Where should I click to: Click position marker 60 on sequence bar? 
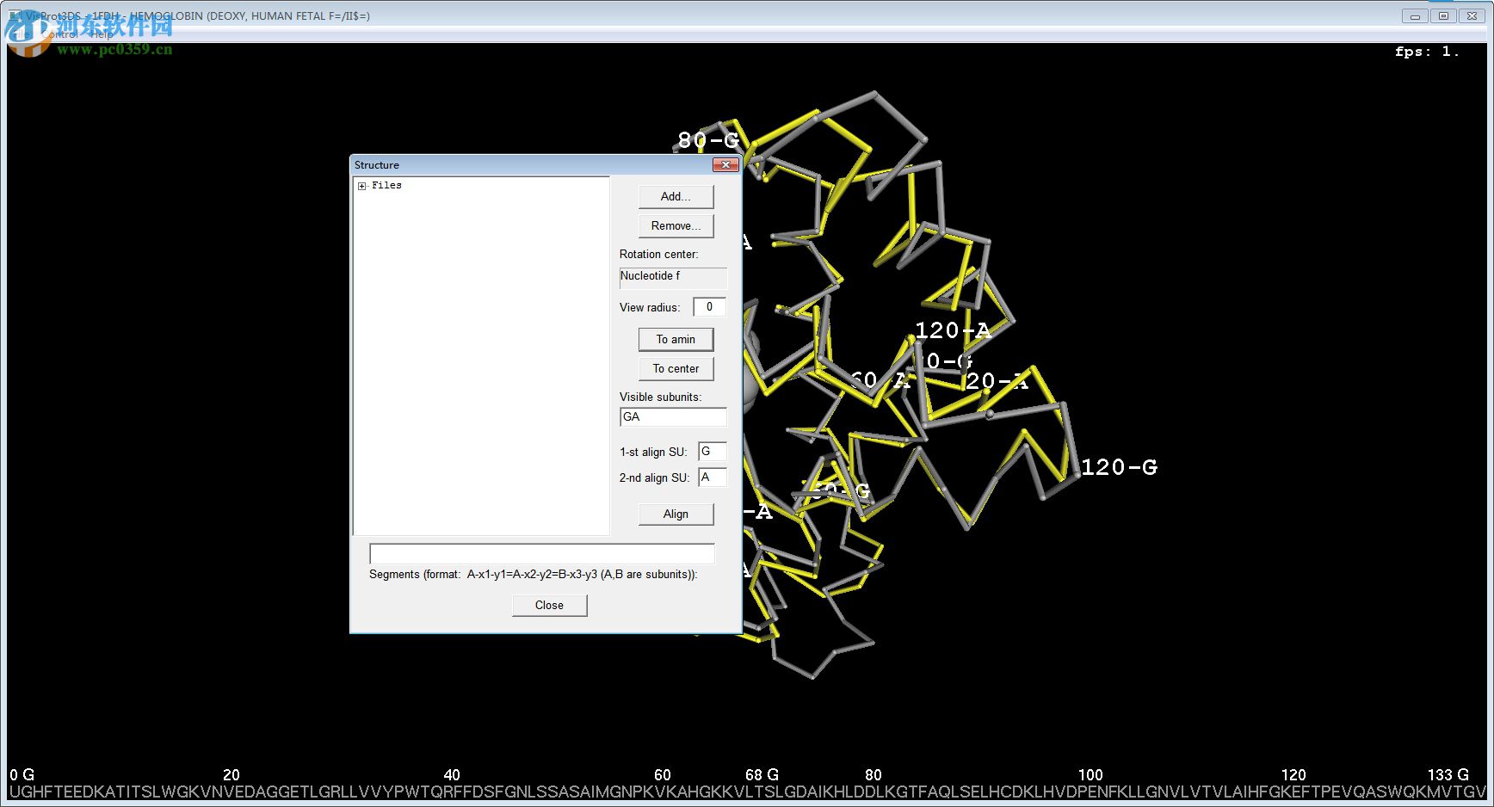[663, 775]
